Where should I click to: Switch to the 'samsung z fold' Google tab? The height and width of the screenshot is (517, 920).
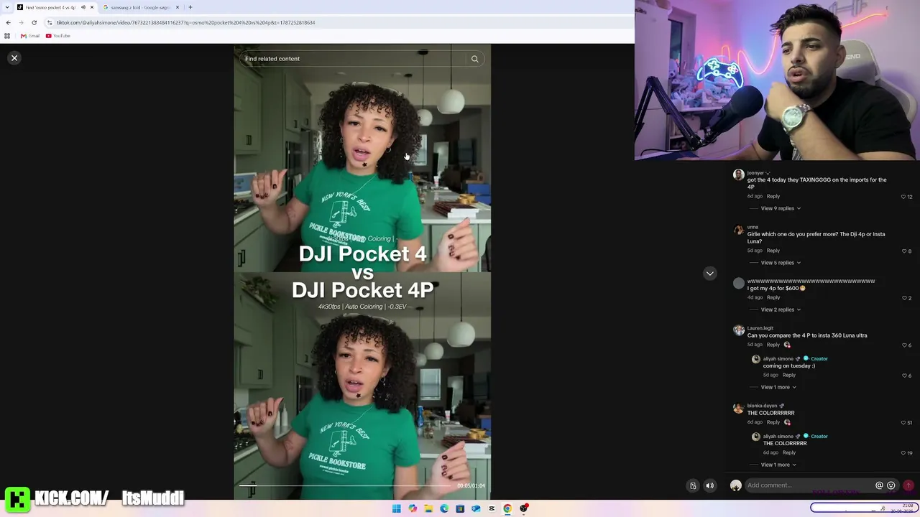pos(140,7)
